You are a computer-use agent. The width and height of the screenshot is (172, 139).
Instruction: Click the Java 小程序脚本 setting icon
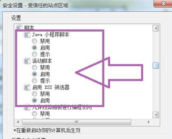point(27,35)
